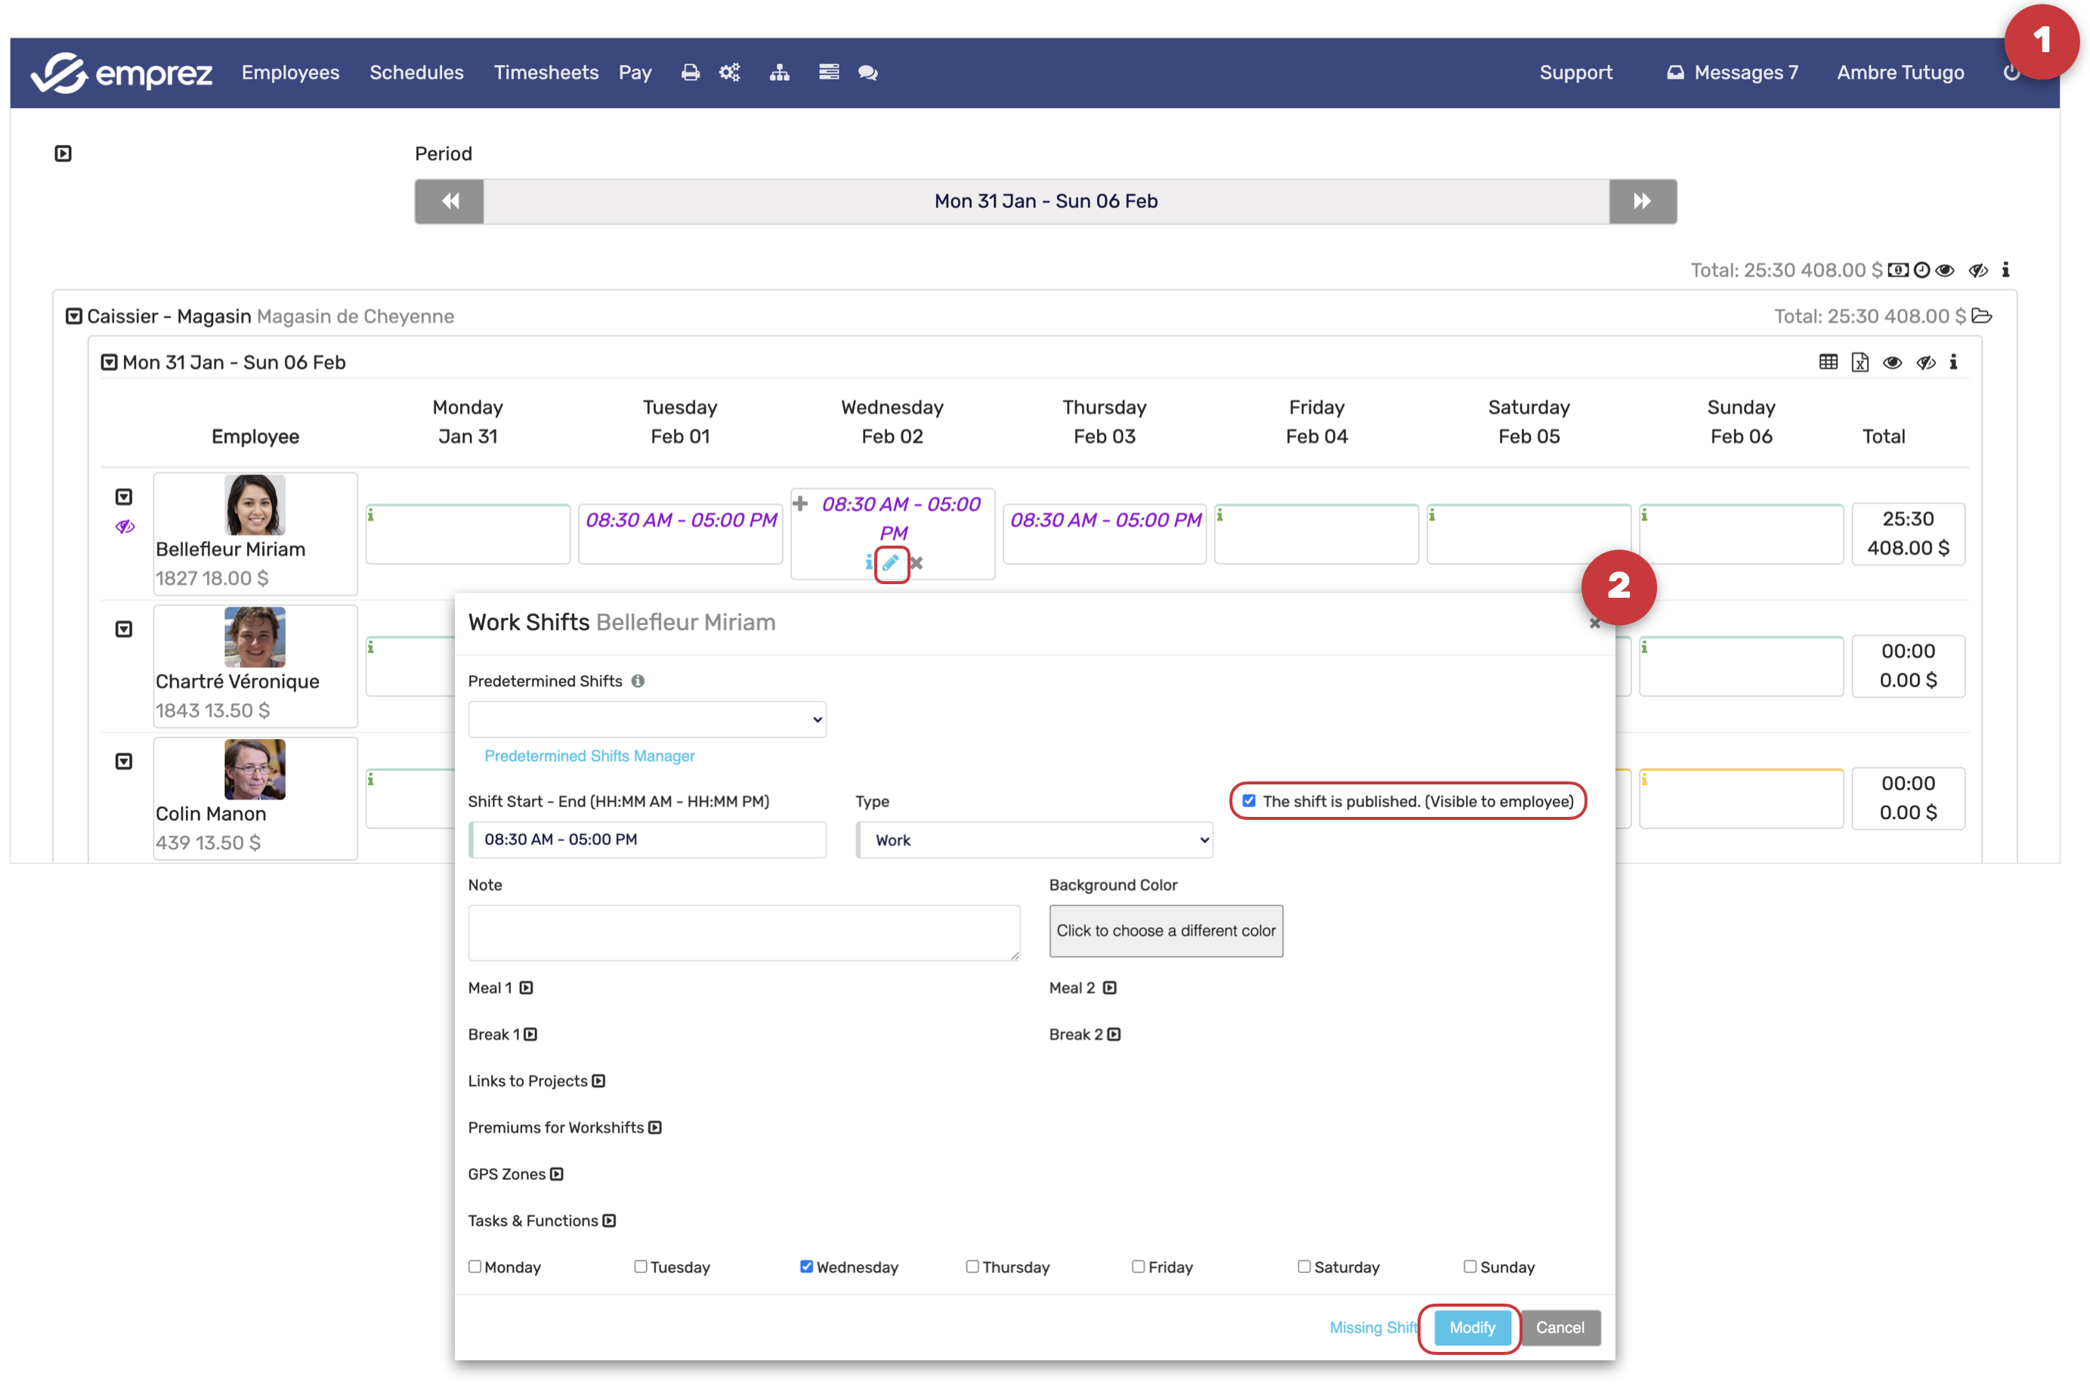Viewport: 2090px width, 1392px height.
Task: Open the Type dropdown showing Work
Action: pyautogui.click(x=1034, y=840)
